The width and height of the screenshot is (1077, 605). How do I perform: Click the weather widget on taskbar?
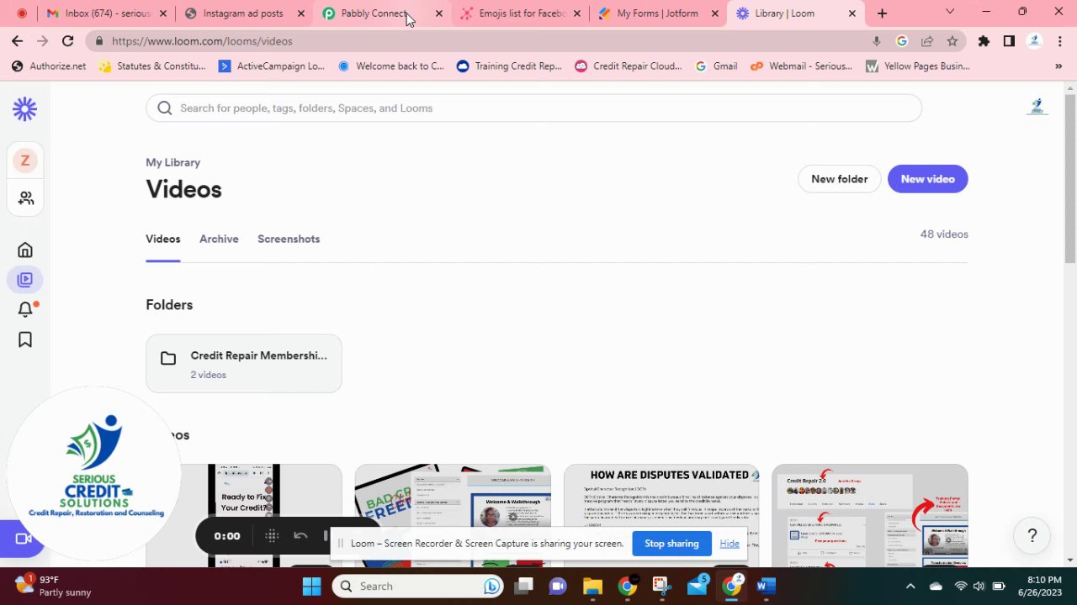coord(54,586)
